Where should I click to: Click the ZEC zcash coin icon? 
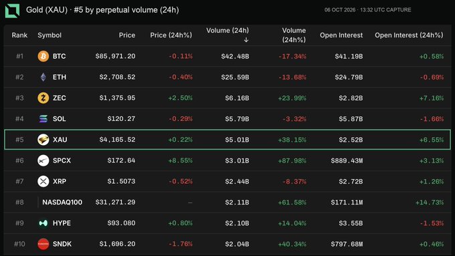tap(43, 98)
